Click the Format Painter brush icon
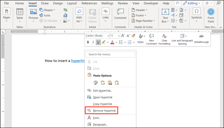This screenshot has height=128, width=224. (x=133, y=36)
